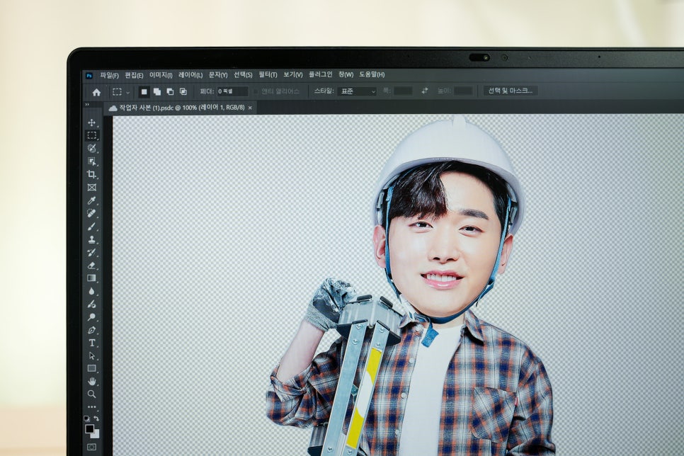Open the 레이어(L) menu

coord(190,75)
